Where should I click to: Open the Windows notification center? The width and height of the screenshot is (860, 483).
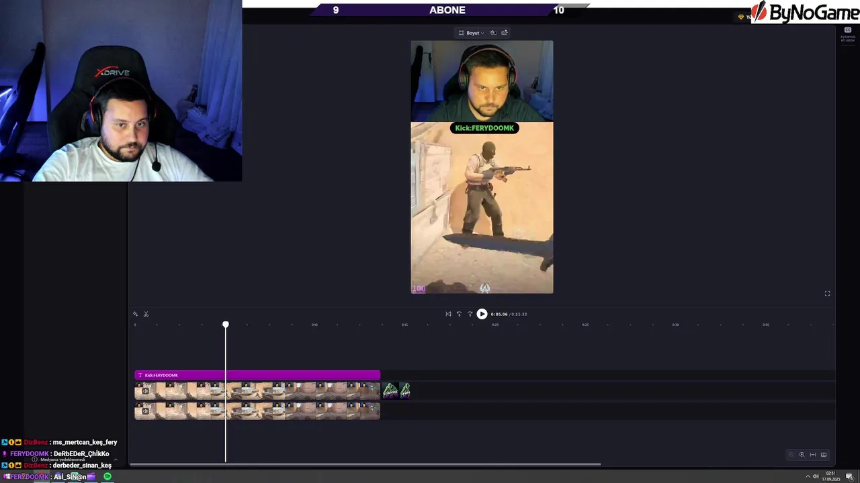coord(849,476)
